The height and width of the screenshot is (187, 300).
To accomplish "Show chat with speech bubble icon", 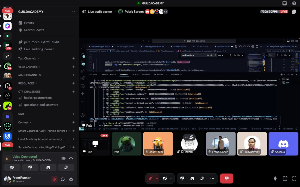I will 294,12.
